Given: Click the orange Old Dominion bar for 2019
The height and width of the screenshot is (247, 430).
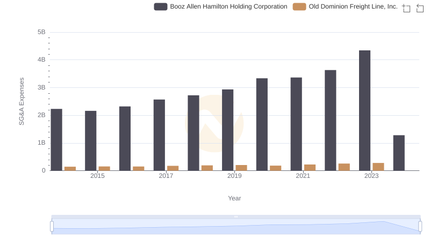Looking at the screenshot, I should (x=241, y=168).
